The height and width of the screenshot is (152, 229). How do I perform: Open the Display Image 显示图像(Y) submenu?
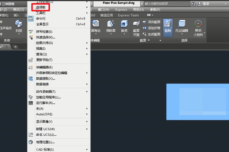[x=58, y=122]
